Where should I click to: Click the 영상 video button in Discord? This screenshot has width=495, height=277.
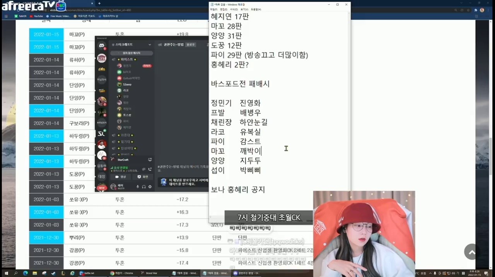tap(121, 177)
